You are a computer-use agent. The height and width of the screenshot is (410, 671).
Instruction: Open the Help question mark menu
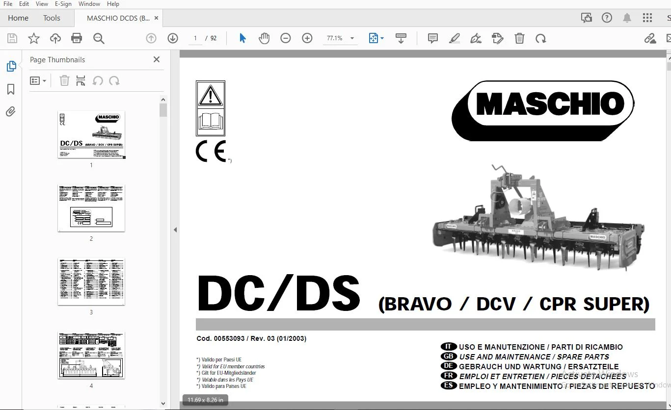[607, 18]
